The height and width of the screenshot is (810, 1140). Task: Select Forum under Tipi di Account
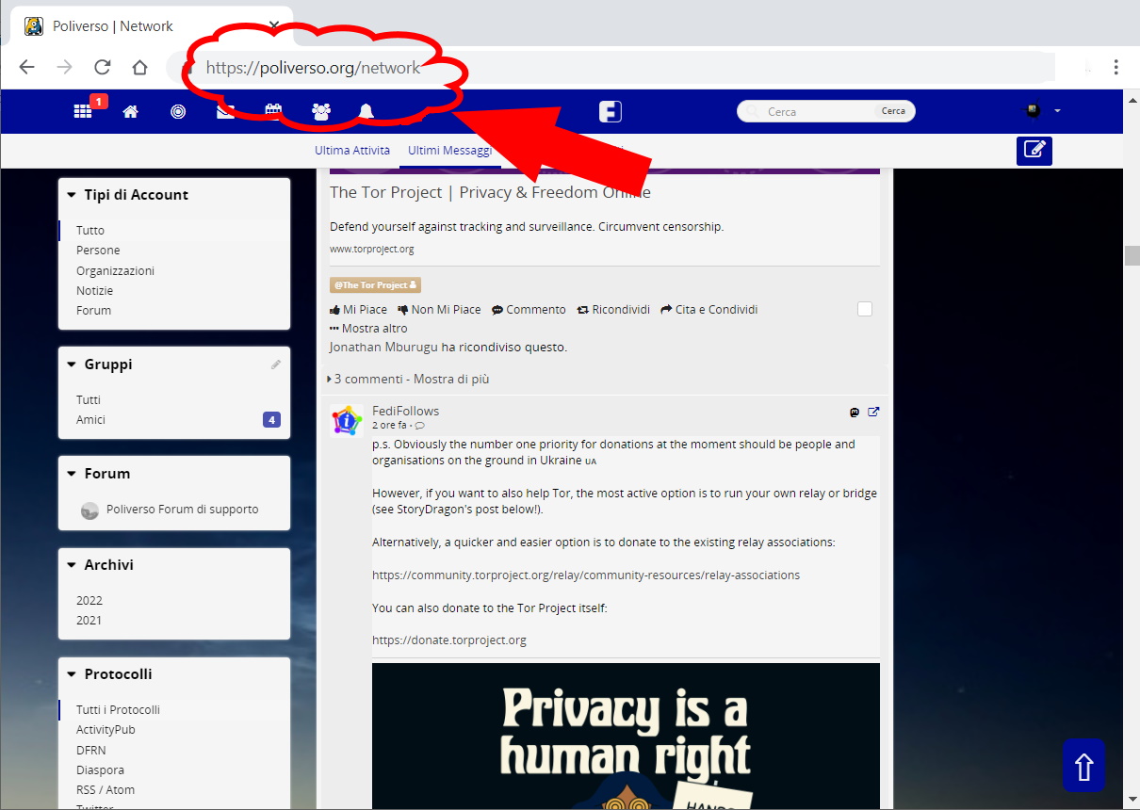point(93,311)
